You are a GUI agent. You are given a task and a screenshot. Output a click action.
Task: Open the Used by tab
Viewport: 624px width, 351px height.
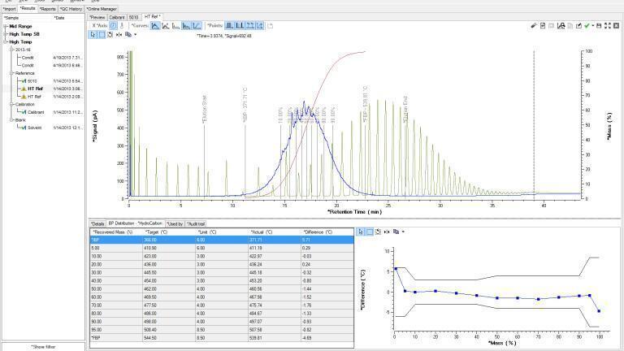click(x=175, y=224)
